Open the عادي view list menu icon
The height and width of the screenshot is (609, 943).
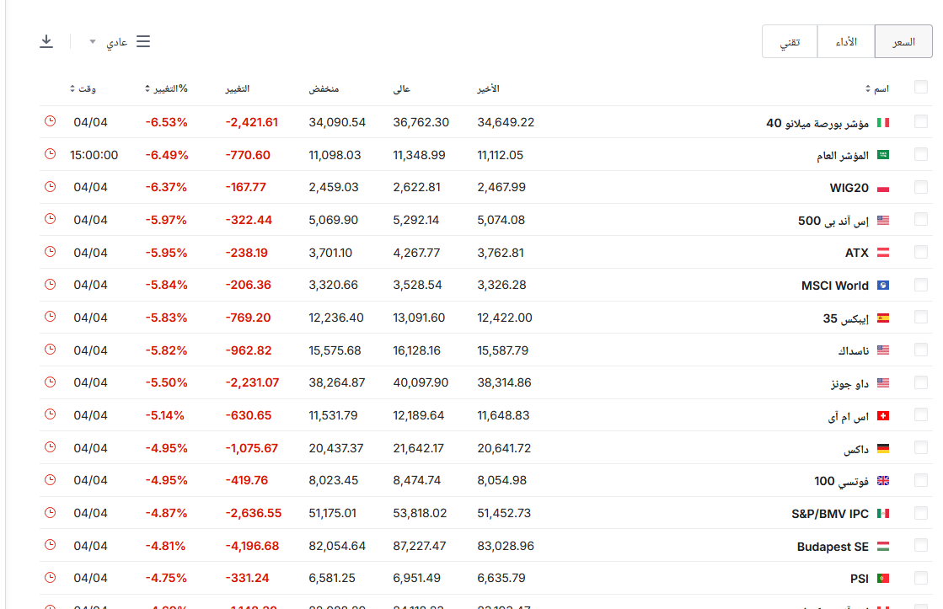[143, 41]
